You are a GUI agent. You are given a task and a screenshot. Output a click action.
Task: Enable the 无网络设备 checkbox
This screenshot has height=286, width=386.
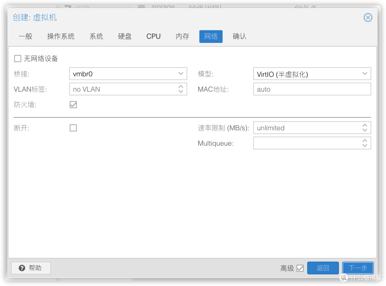(x=18, y=58)
